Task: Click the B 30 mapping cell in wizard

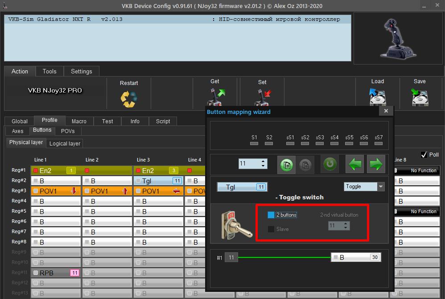Action: tap(356, 257)
